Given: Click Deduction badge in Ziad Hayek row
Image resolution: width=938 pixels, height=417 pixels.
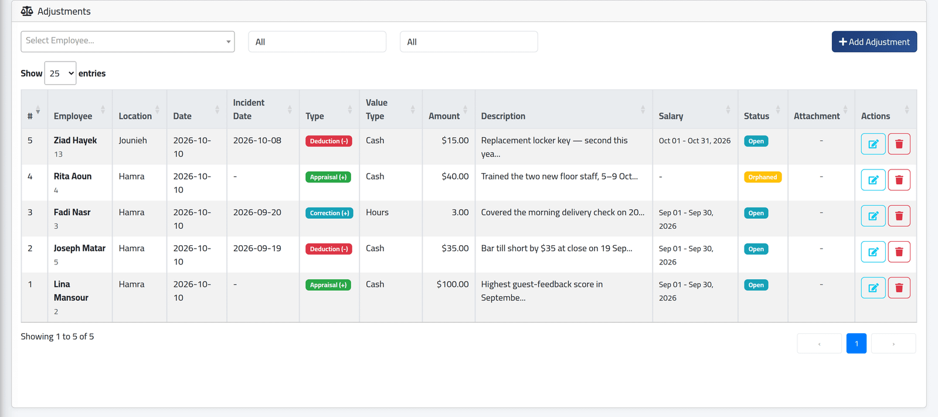Looking at the screenshot, I should click(x=329, y=141).
